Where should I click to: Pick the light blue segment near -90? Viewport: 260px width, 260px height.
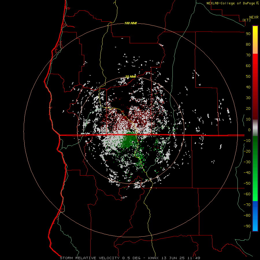(255, 226)
